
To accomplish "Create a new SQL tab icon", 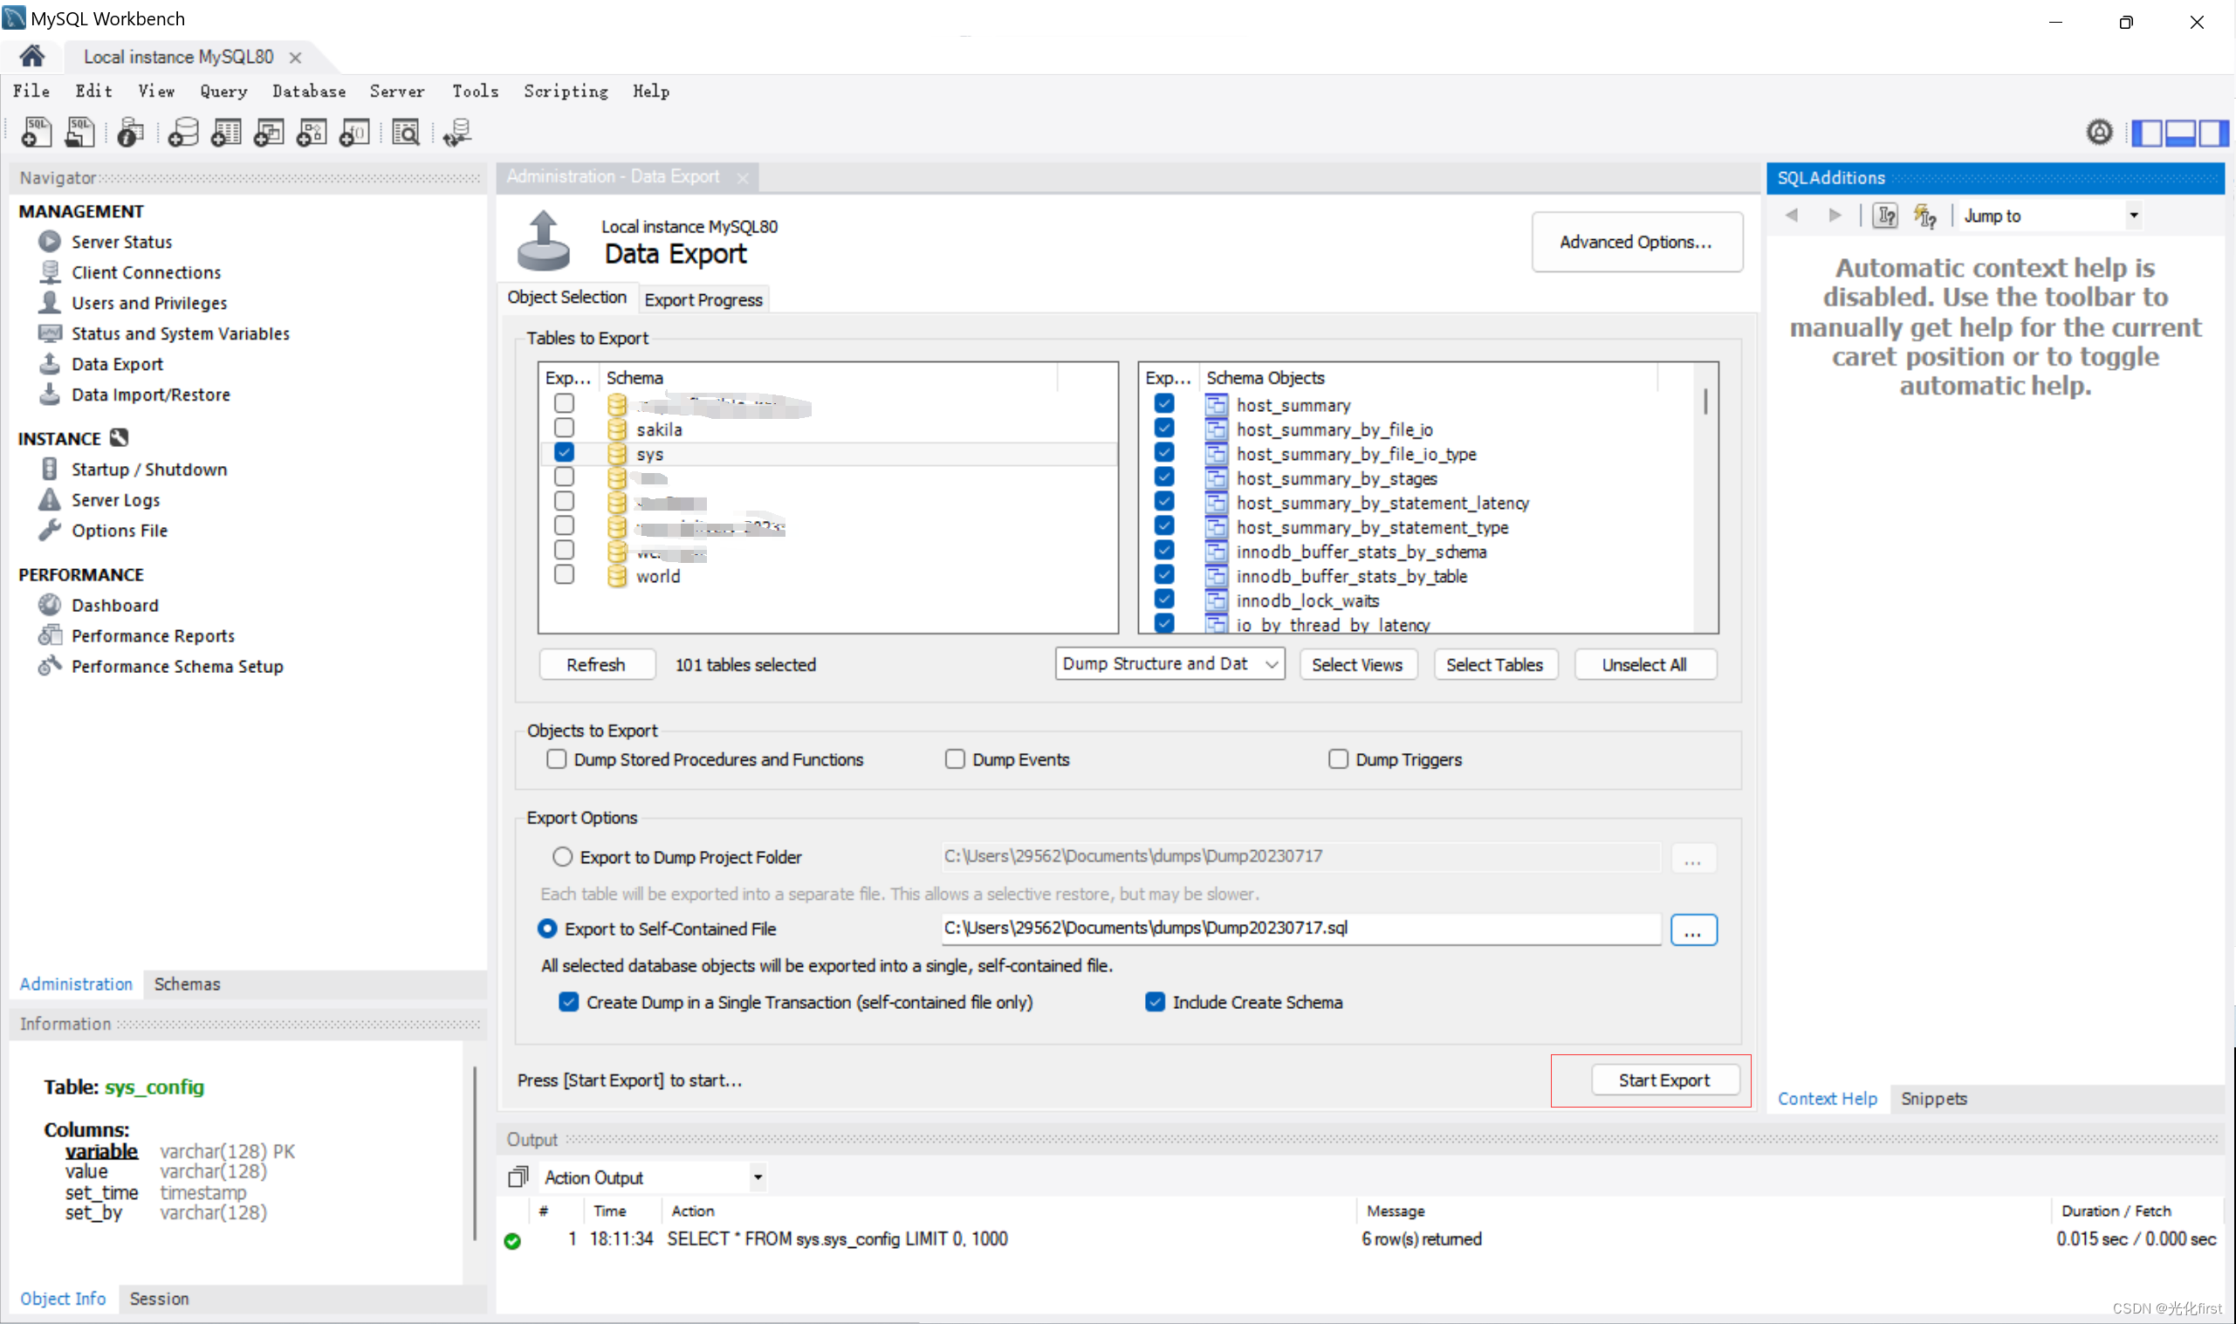I will tap(37, 133).
